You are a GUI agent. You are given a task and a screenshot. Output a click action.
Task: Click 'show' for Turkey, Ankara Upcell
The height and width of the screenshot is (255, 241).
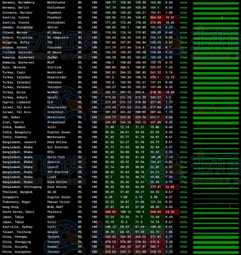pos(183,97)
